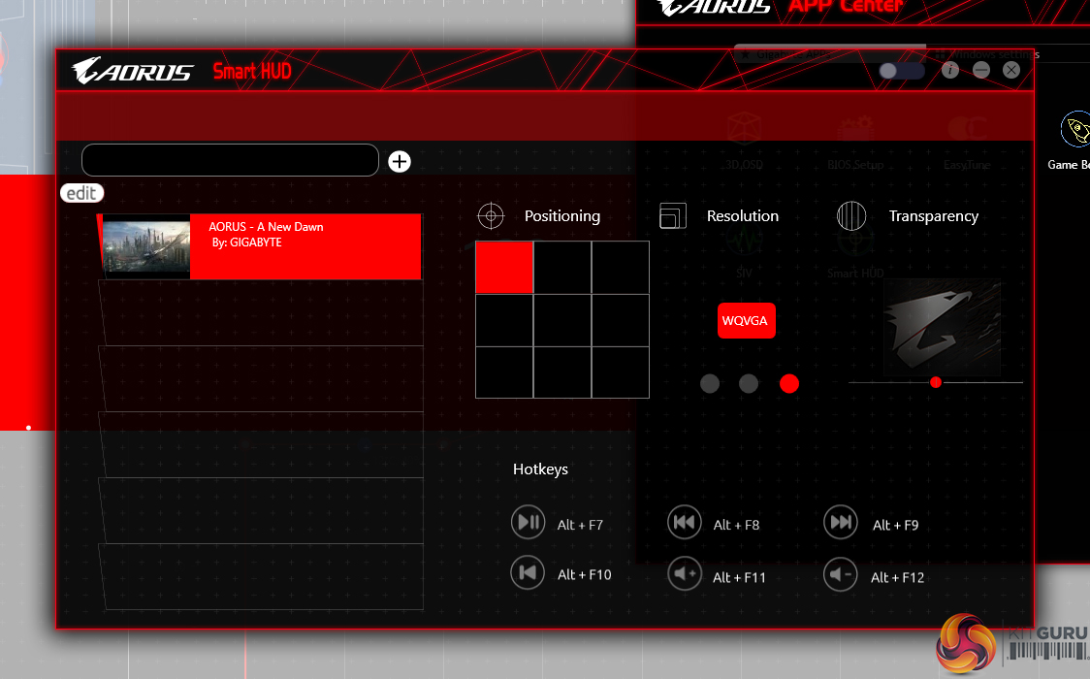The height and width of the screenshot is (679, 1090).
Task: Click the Transparency icon
Action: [851, 216]
